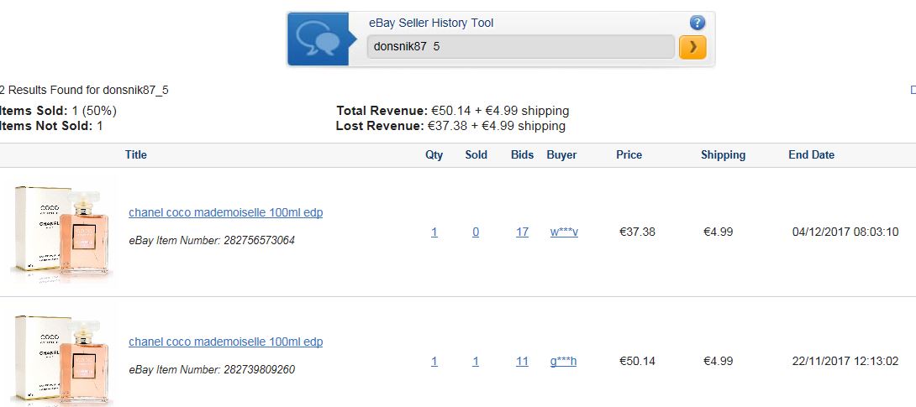Open first chanel coco mademoiselle listing link

pyautogui.click(x=225, y=212)
